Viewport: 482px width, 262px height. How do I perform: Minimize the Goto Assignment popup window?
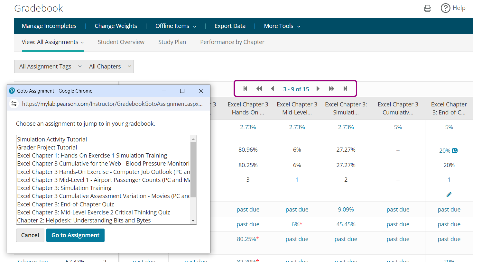pos(164,91)
